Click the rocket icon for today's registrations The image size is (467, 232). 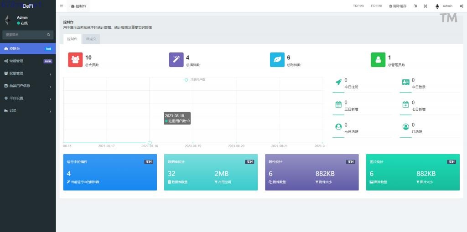pos(338,82)
